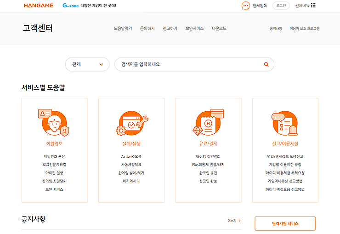Image resolution: width=340 pixels, height=234 pixels.
Task: Go to 고객센터 home title
Action: (38, 28)
